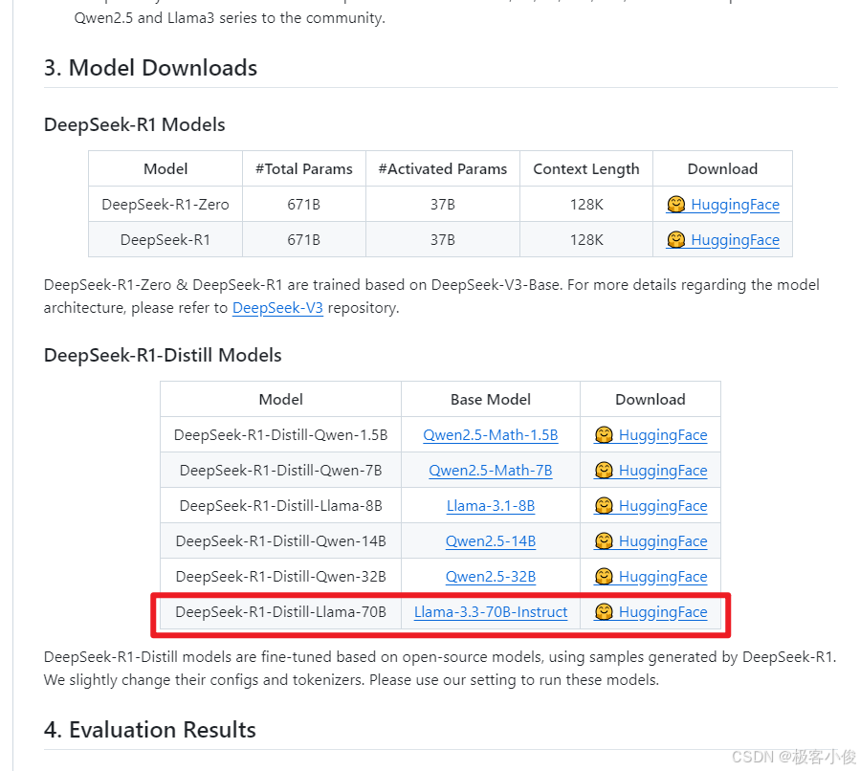Click HuggingFace emoji icon for Distill-Qwen-7B
The height and width of the screenshot is (771, 860).
coord(604,470)
